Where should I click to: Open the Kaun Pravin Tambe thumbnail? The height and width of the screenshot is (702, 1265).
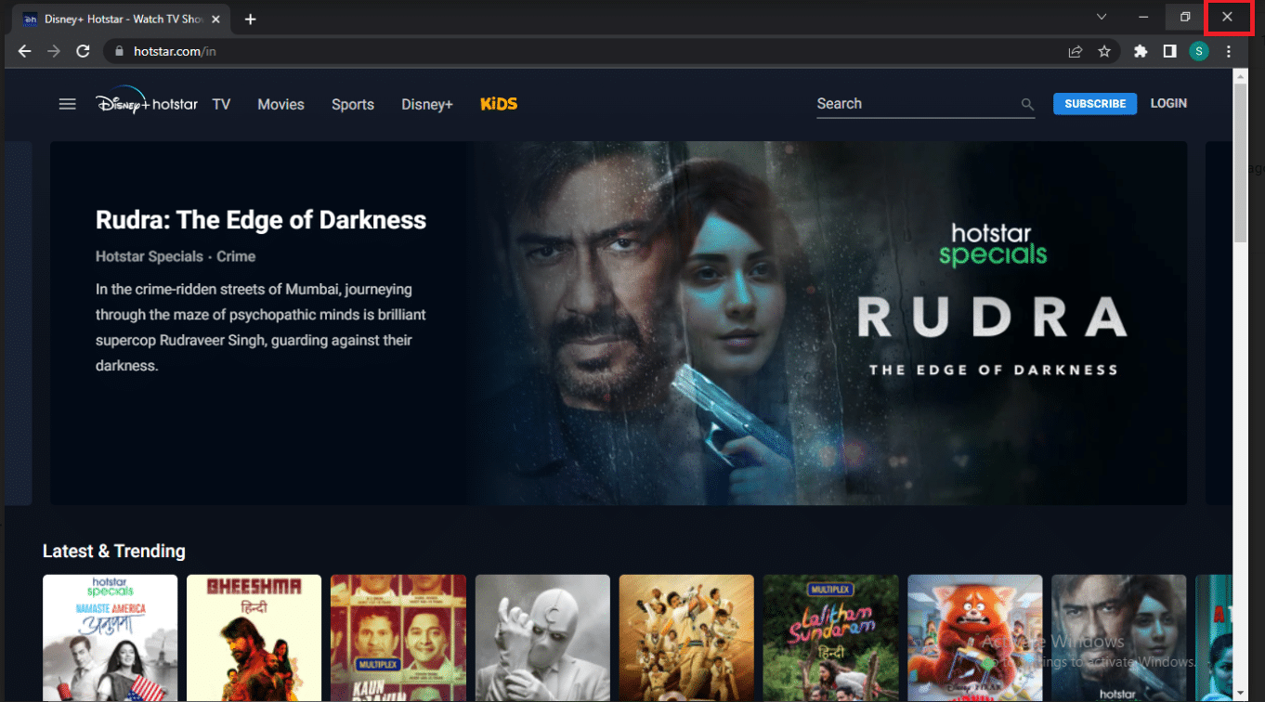point(398,638)
